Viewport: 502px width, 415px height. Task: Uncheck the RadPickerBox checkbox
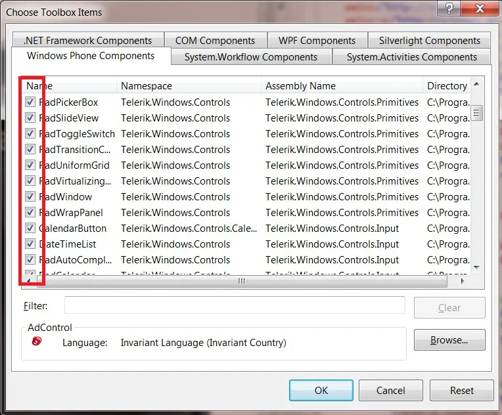click(30, 102)
